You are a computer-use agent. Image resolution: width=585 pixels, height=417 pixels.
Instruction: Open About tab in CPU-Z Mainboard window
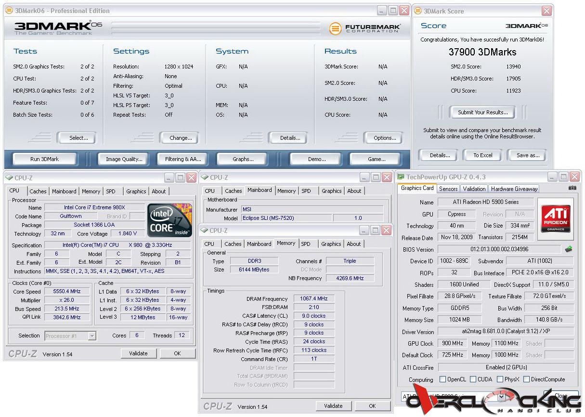(354, 191)
